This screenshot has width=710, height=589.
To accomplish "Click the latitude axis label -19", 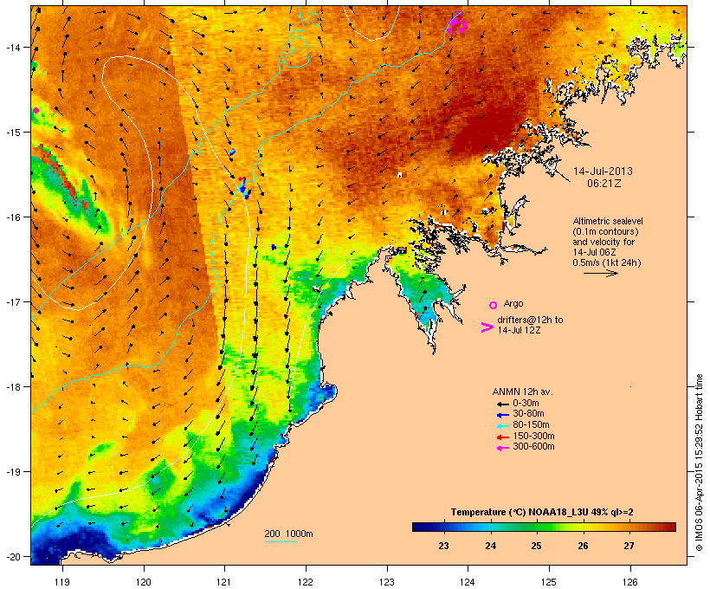I will coord(13,472).
